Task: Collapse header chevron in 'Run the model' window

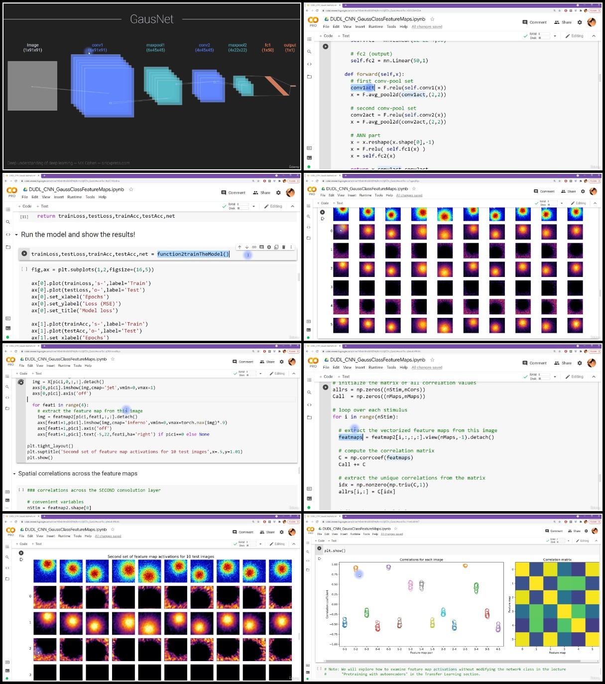Action: [292, 206]
